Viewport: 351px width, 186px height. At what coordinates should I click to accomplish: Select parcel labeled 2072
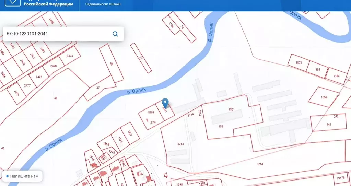pos(299,63)
